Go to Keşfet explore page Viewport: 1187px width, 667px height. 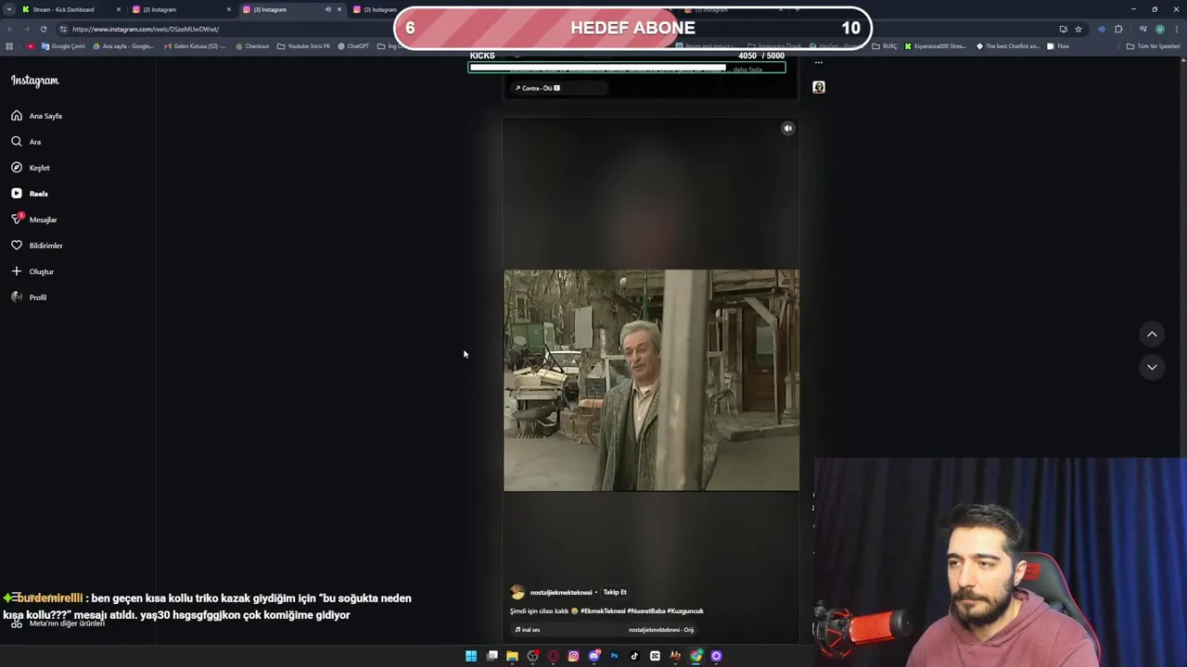(31, 168)
